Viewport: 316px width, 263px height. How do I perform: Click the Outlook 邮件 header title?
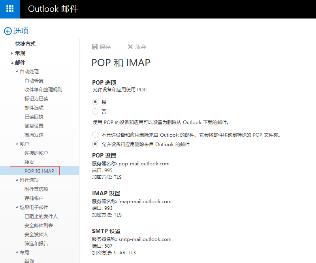(53, 9)
